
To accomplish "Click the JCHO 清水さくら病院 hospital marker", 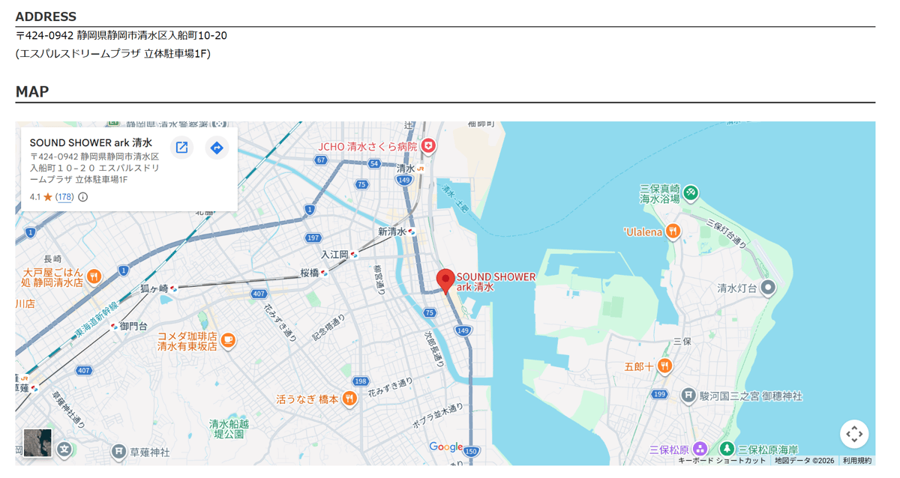I will click(428, 146).
